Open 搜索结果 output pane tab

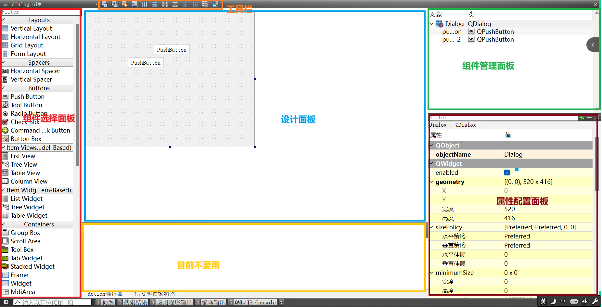coord(133,302)
